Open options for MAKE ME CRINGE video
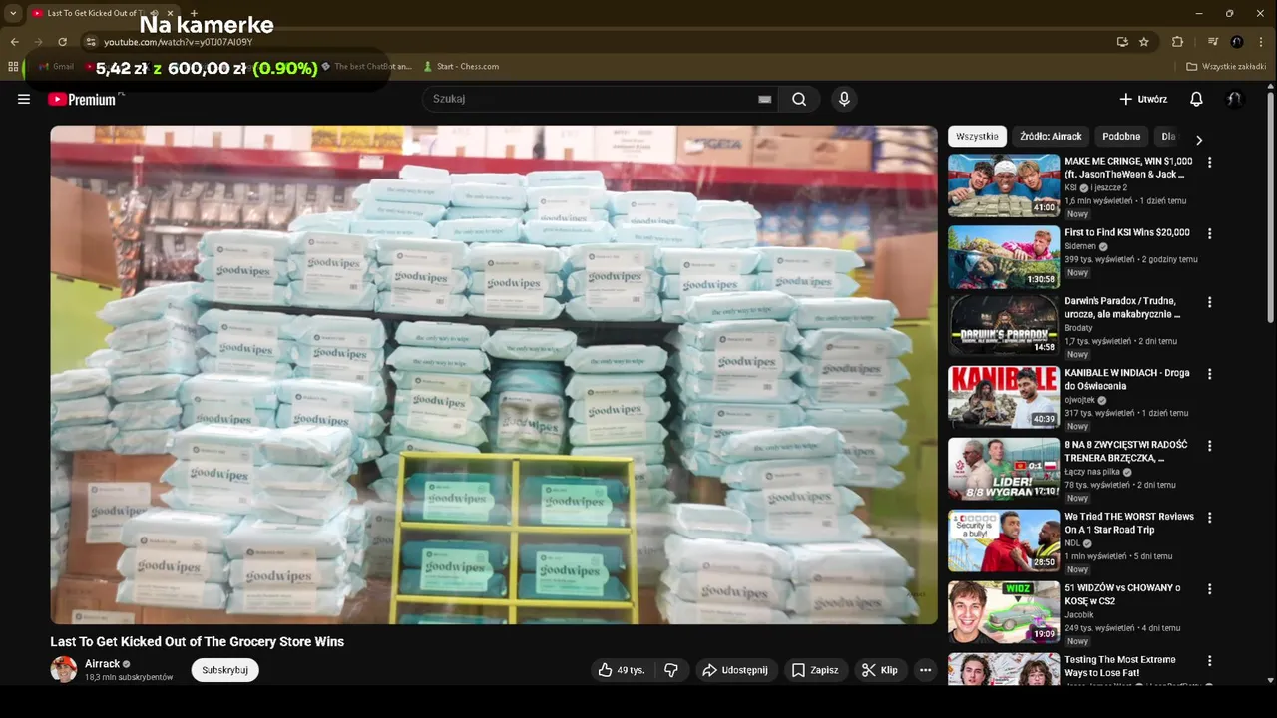 [1210, 162]
